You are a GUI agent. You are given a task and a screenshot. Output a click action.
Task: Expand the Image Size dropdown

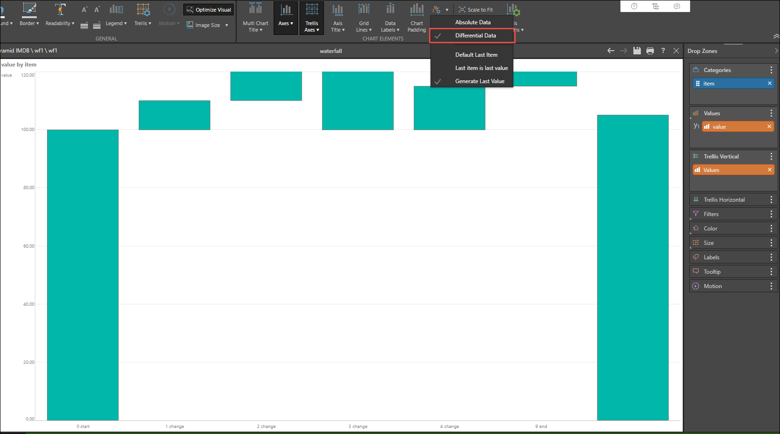[207, 25]
